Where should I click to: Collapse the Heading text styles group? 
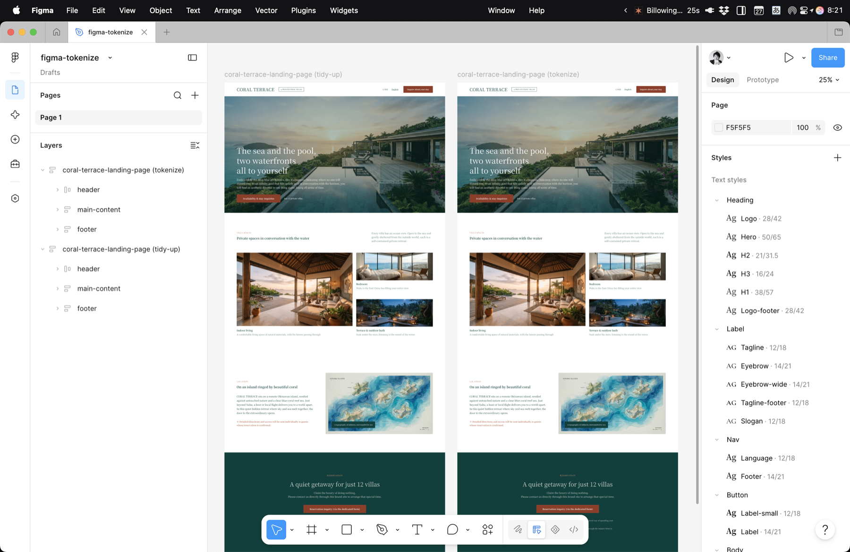click(717, 200)
